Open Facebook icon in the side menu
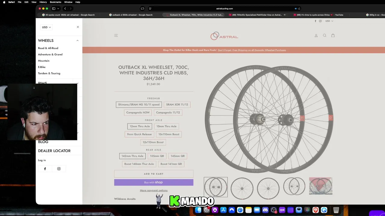 pyautogui.click(x=45, y=169)
